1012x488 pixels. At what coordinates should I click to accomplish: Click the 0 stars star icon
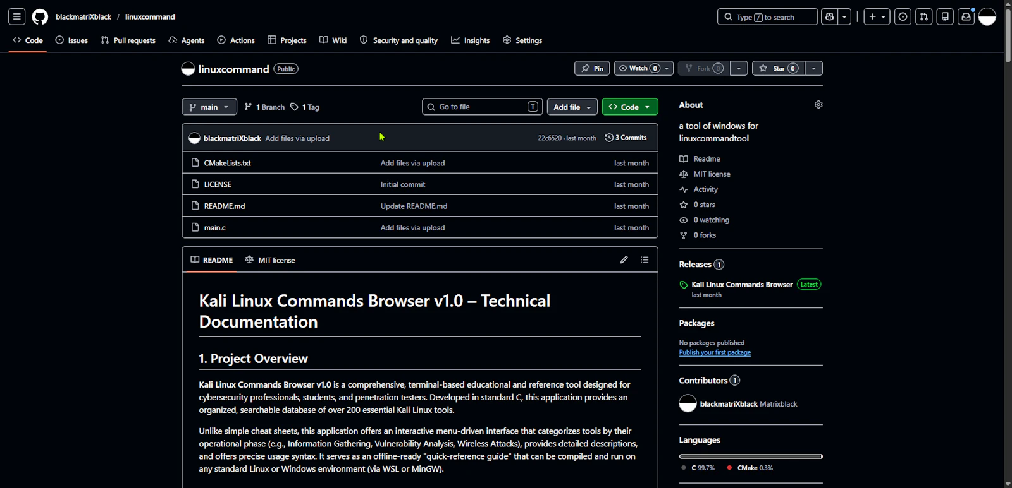click(x=684, y=205)
